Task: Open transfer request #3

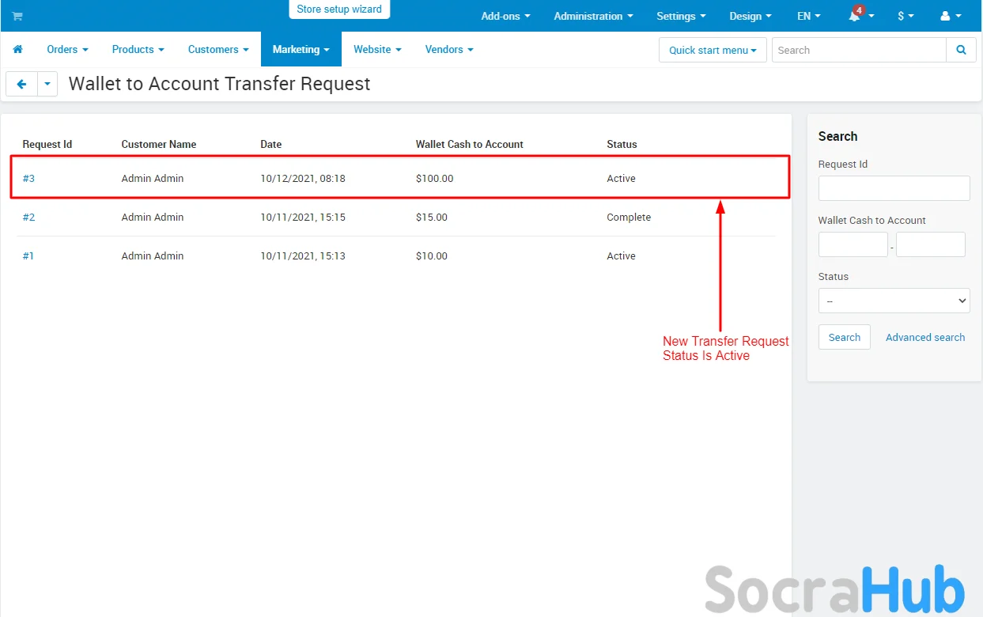Action: pyautogui.click(x=28, y=178)
